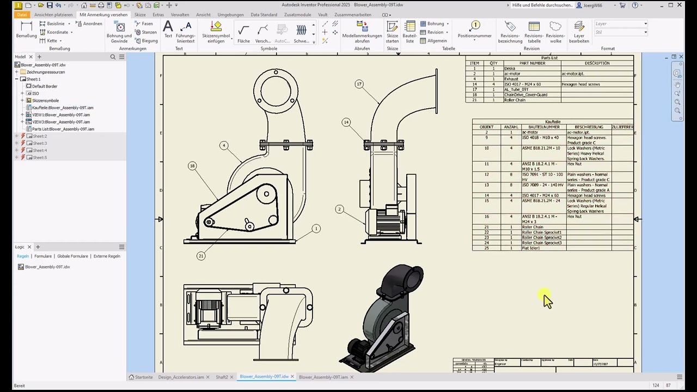Click the Hilfe und Befehle durchsuchen field
The image size is (697, 392).
tap(542, 5)
